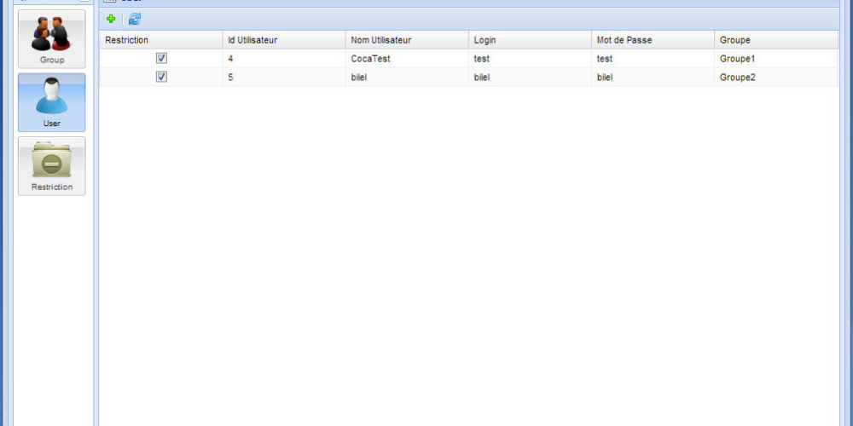Viewport: 853px width, 426px height.
Task: Click the Mot de Passe cell showing bilel
Action: pyautogui.click(x=605, y=77)
